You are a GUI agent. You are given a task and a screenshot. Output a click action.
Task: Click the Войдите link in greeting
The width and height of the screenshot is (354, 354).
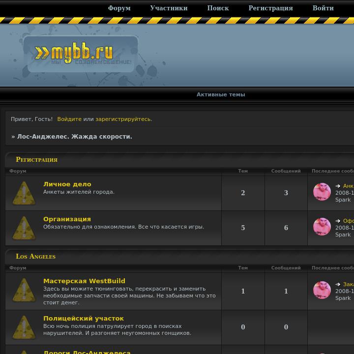click(69, 119)
